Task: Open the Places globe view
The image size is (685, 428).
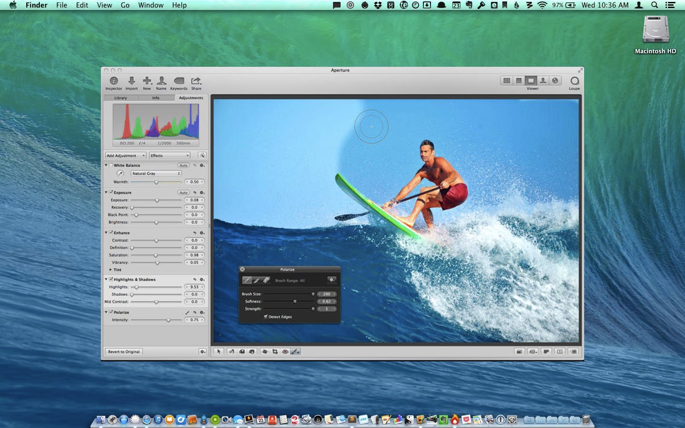Action: click(555, 81)
